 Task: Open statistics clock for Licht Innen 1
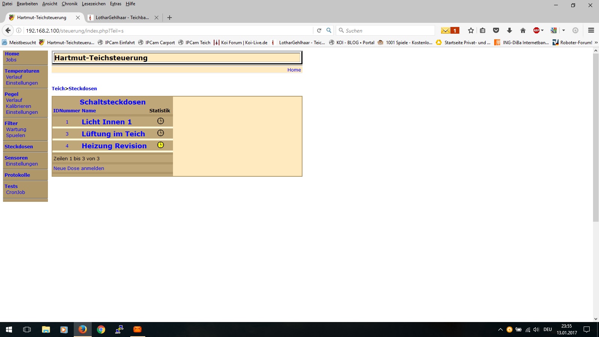[x=160, y=121]
